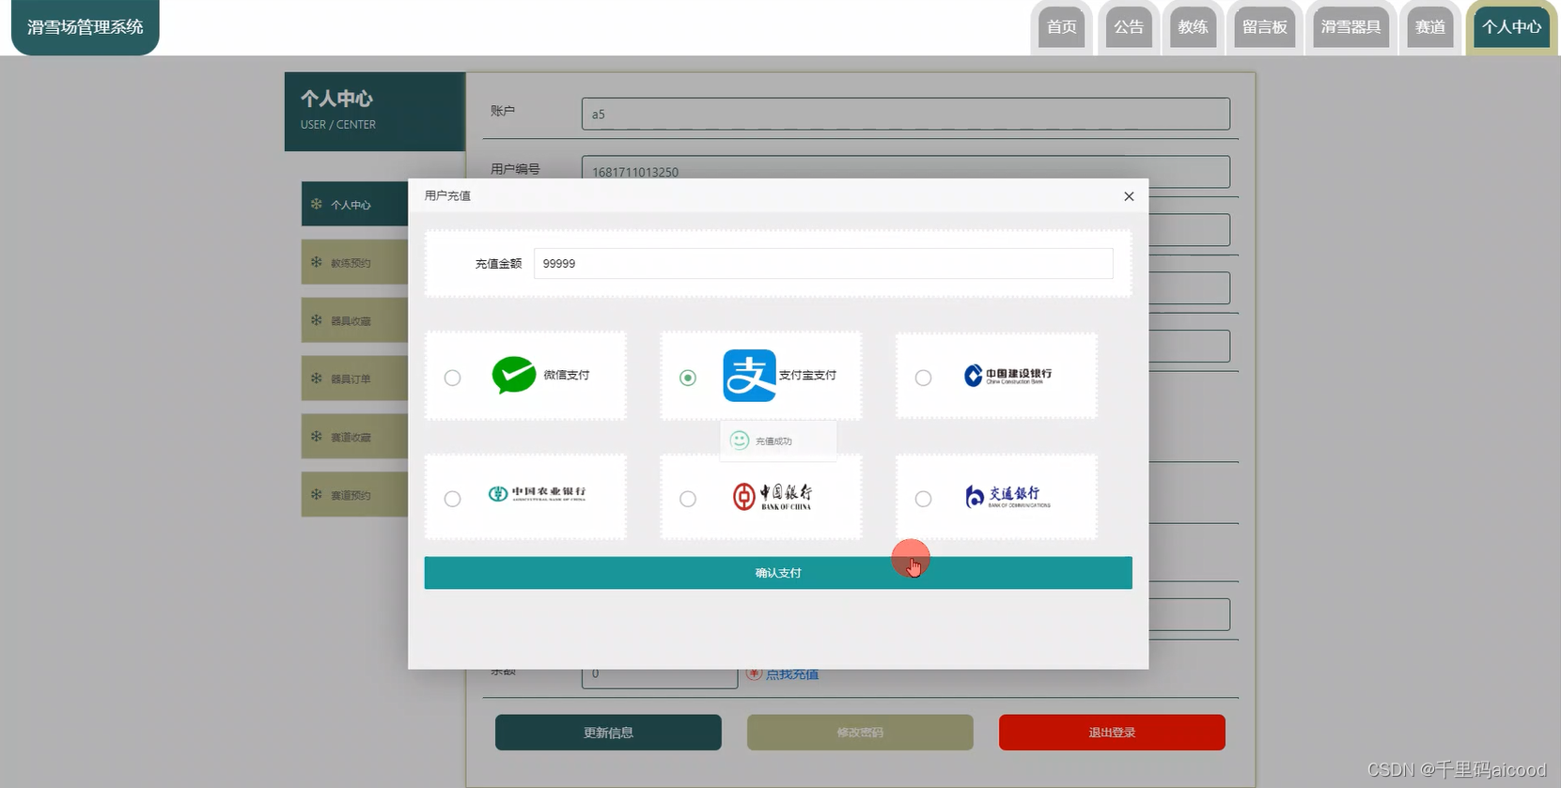
Task: Click the 充值金额 input field
Action: pyautogui.click(x=822, y=264)
